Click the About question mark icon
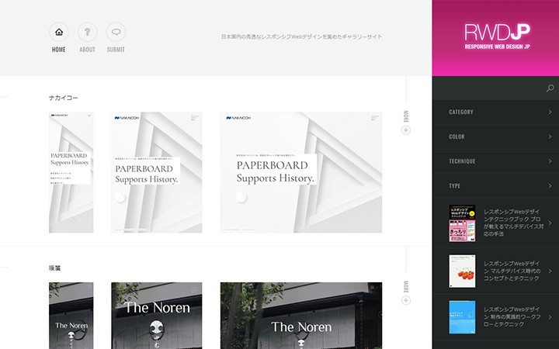The image size is (559, 349). click(87, 32)
